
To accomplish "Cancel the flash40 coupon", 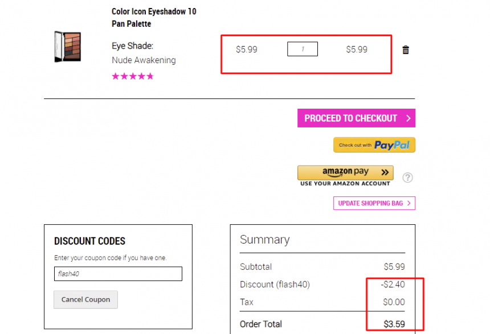I will tap(85, 300).
